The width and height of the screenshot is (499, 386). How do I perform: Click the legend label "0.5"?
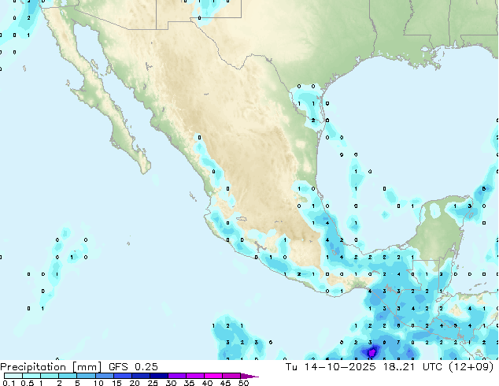tap(27, 383)
